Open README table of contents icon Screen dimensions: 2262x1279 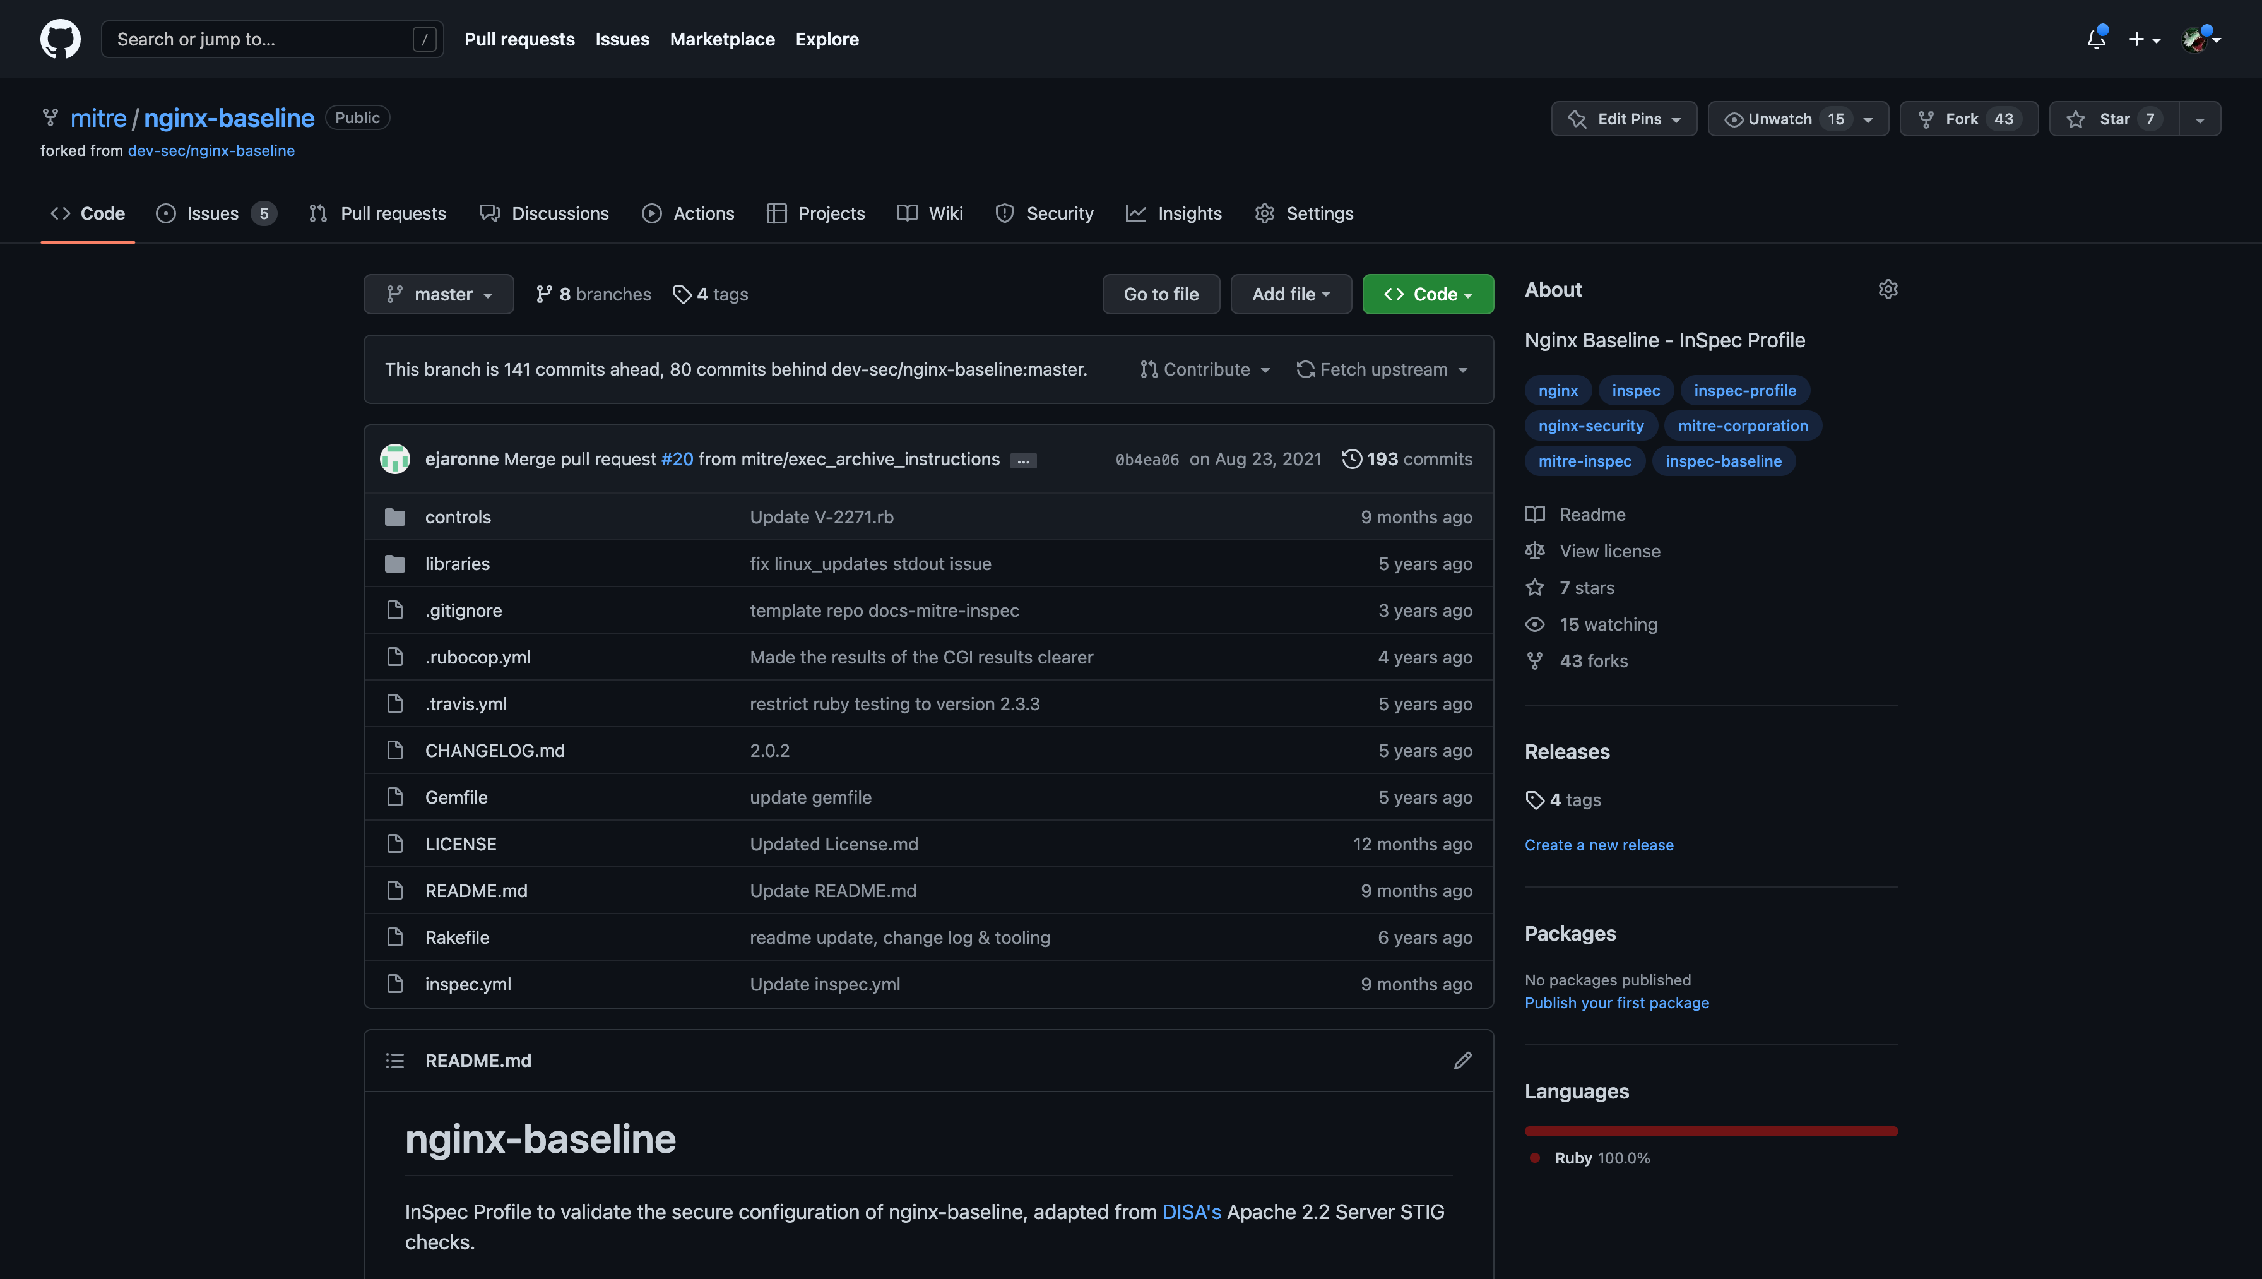pos(395,1061)
